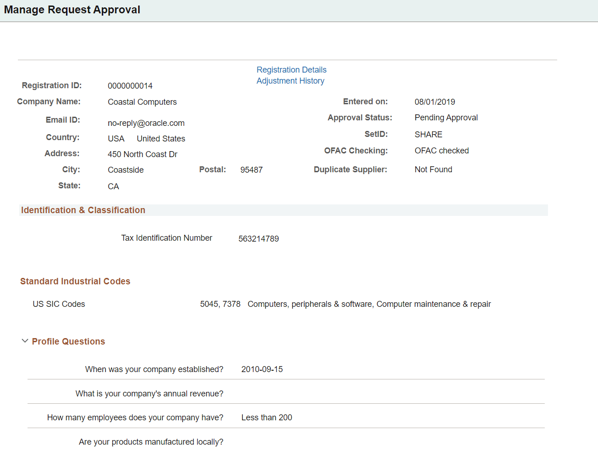The image size is (598, 452).
Task: Click the Less than 200 employees answer
Action: (267, 417)
